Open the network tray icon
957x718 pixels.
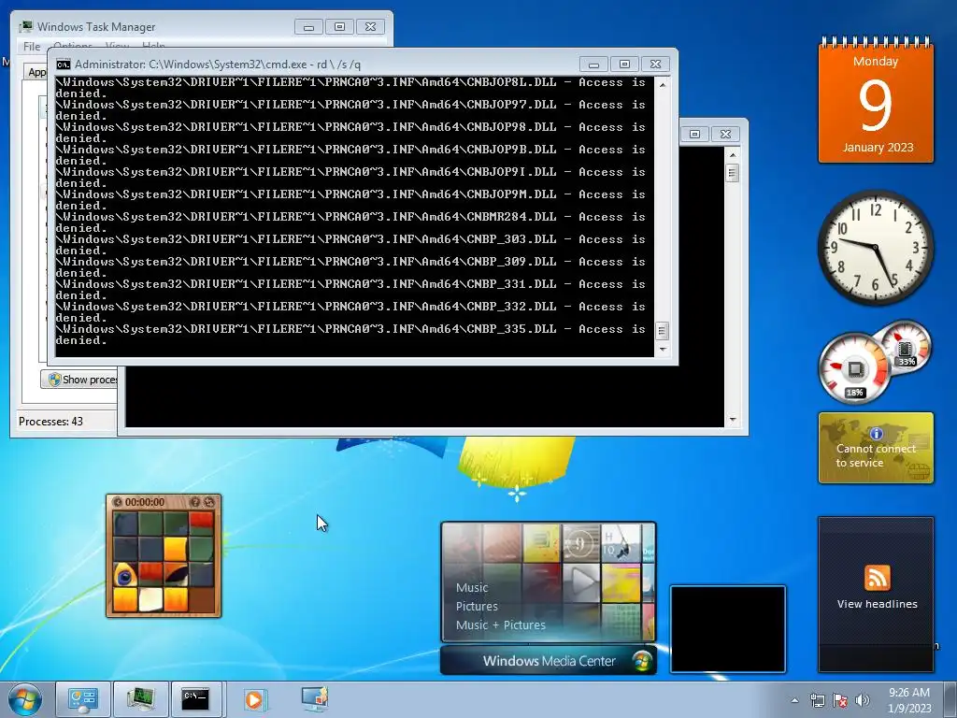point(817,700)
